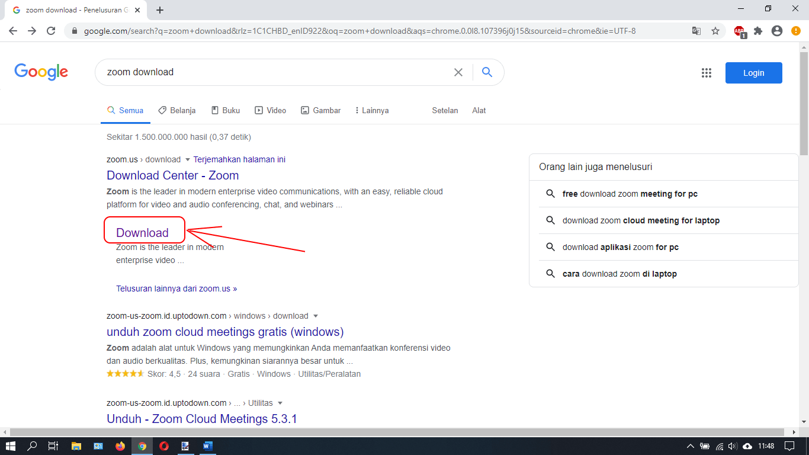Switch to the Belanja tab
The height and width of the screenshot is (455, 809).
tap(176, 110)
